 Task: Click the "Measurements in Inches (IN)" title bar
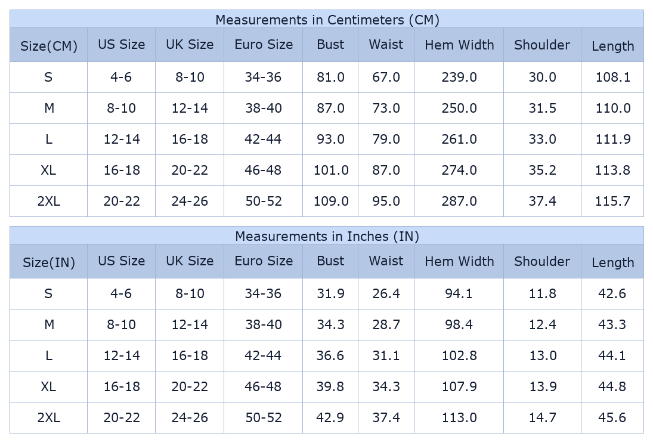pos(327,236)
